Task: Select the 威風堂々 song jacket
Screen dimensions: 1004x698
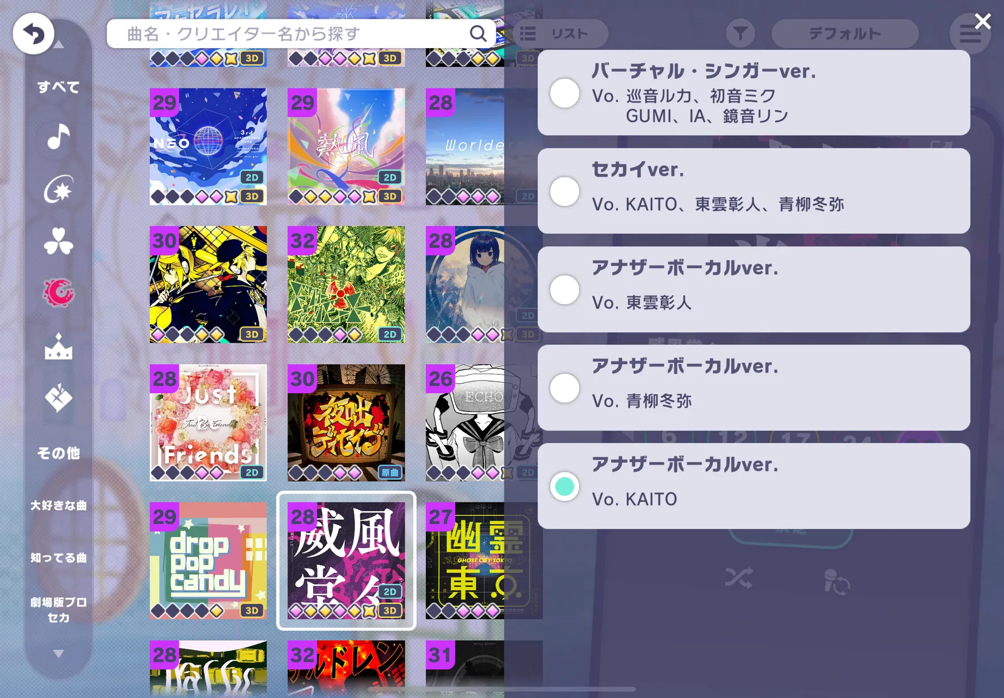Action: 346,561
